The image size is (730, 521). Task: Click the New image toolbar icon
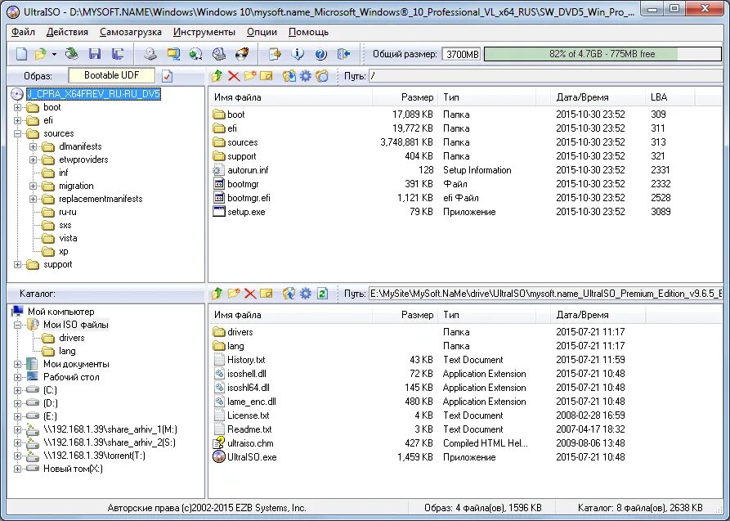[x=21, y=54]
